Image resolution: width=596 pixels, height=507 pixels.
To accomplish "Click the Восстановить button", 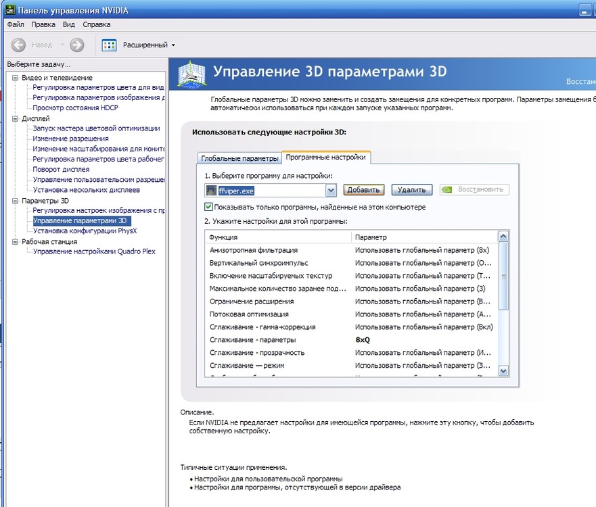I will point(474,189).
